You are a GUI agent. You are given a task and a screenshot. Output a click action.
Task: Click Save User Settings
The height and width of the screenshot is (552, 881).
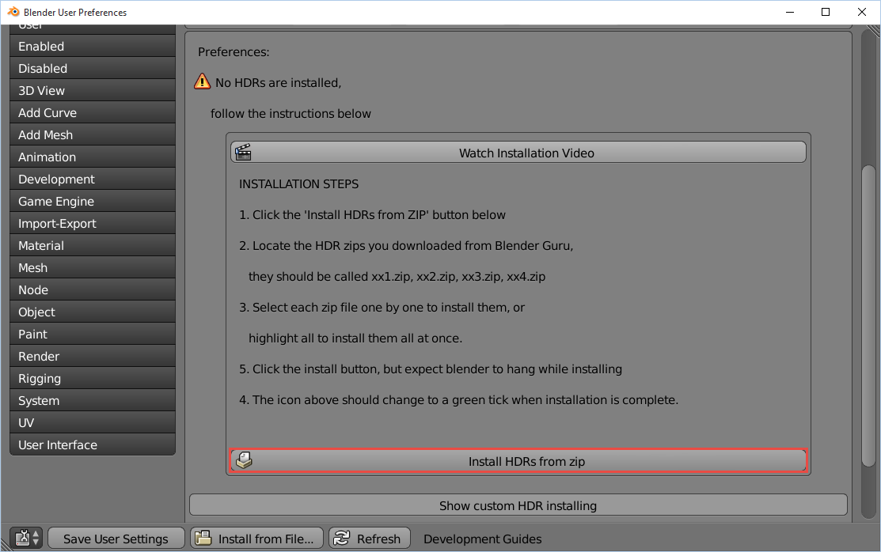click(x=116, y=538)
